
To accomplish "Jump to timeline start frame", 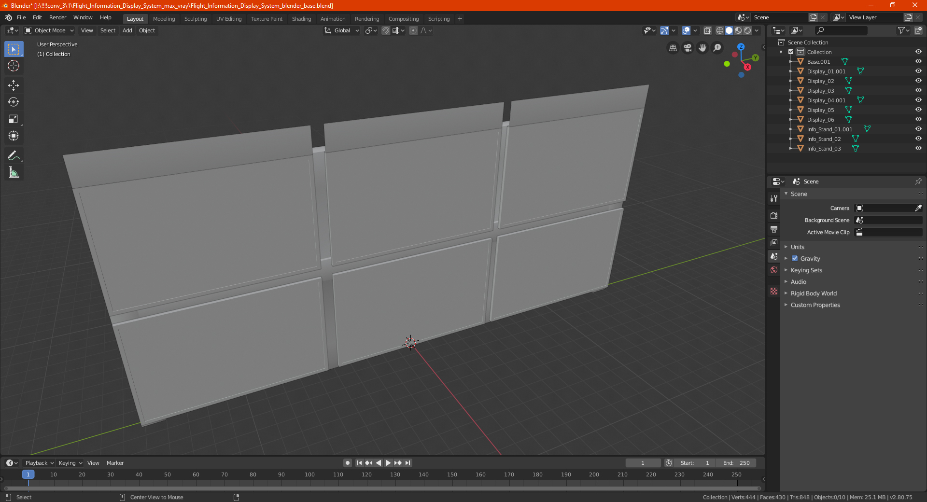I will click(x=359, y=463).
